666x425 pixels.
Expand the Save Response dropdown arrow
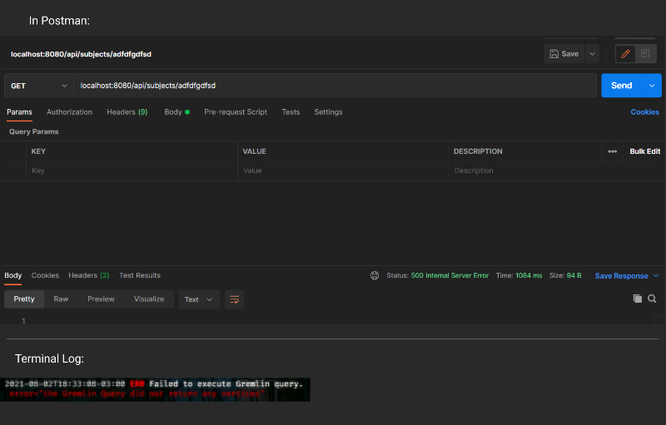tap(656, 275)
